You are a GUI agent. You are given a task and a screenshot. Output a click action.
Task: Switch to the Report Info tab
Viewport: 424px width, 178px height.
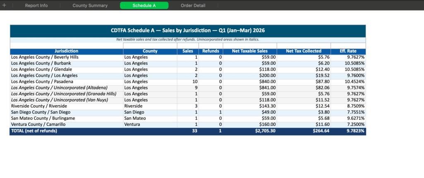[36, 5]
